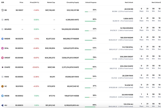Open the $PAIRED token name link
The image size is (161, 108).
(x=8, y=29)
